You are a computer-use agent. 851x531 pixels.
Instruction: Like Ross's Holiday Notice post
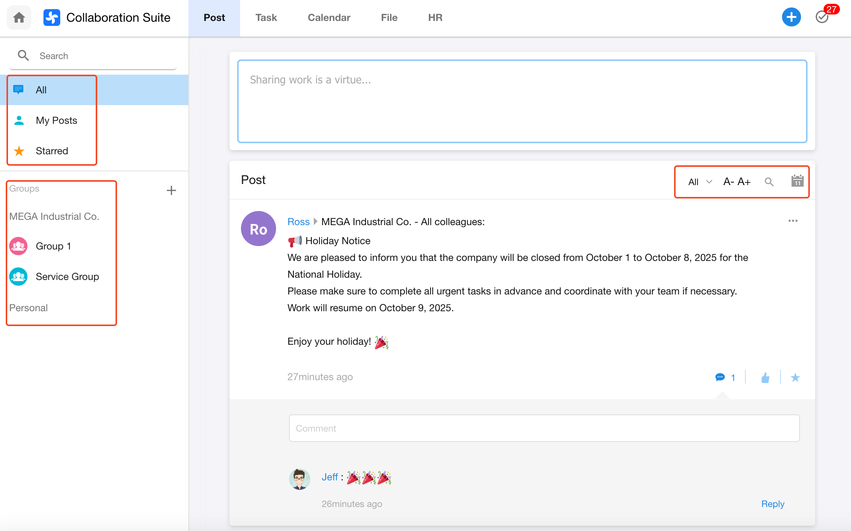point(765,377)
